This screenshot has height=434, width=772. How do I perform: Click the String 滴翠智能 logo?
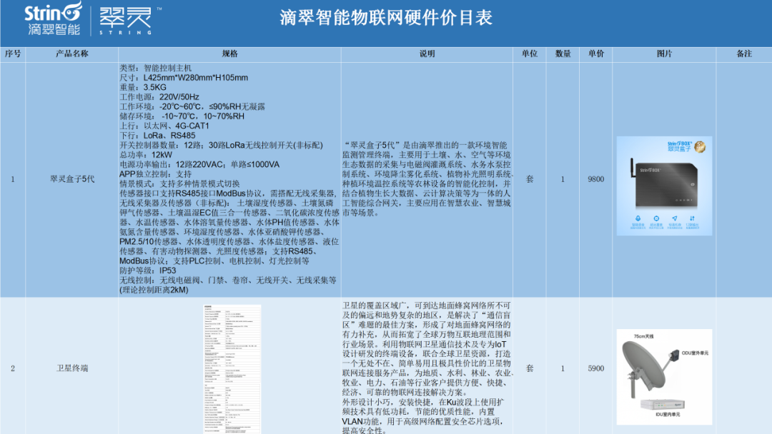53,19
